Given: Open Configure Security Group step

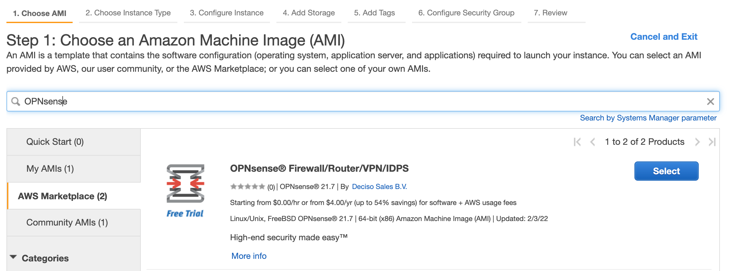Looking at the screenshot, I should click(x=466, y=13).
